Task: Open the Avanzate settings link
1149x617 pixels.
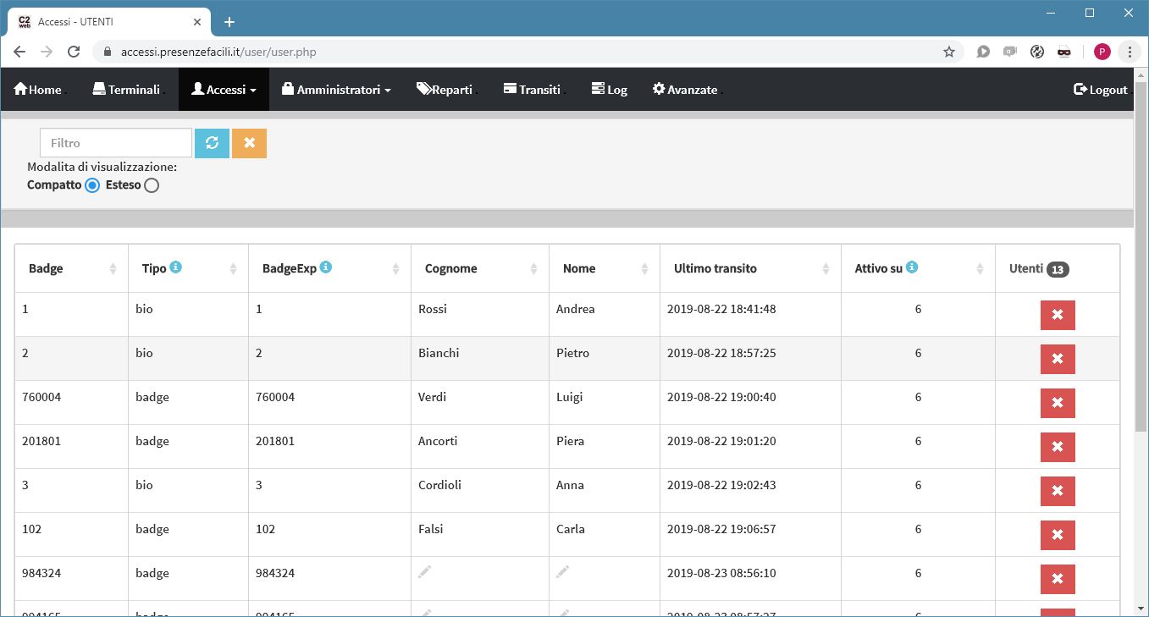Action: pyautogui.click(x=684, y=90)
